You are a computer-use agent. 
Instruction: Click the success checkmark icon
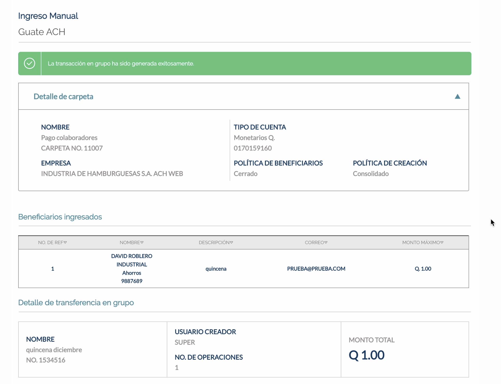click(x=29, y=63)
